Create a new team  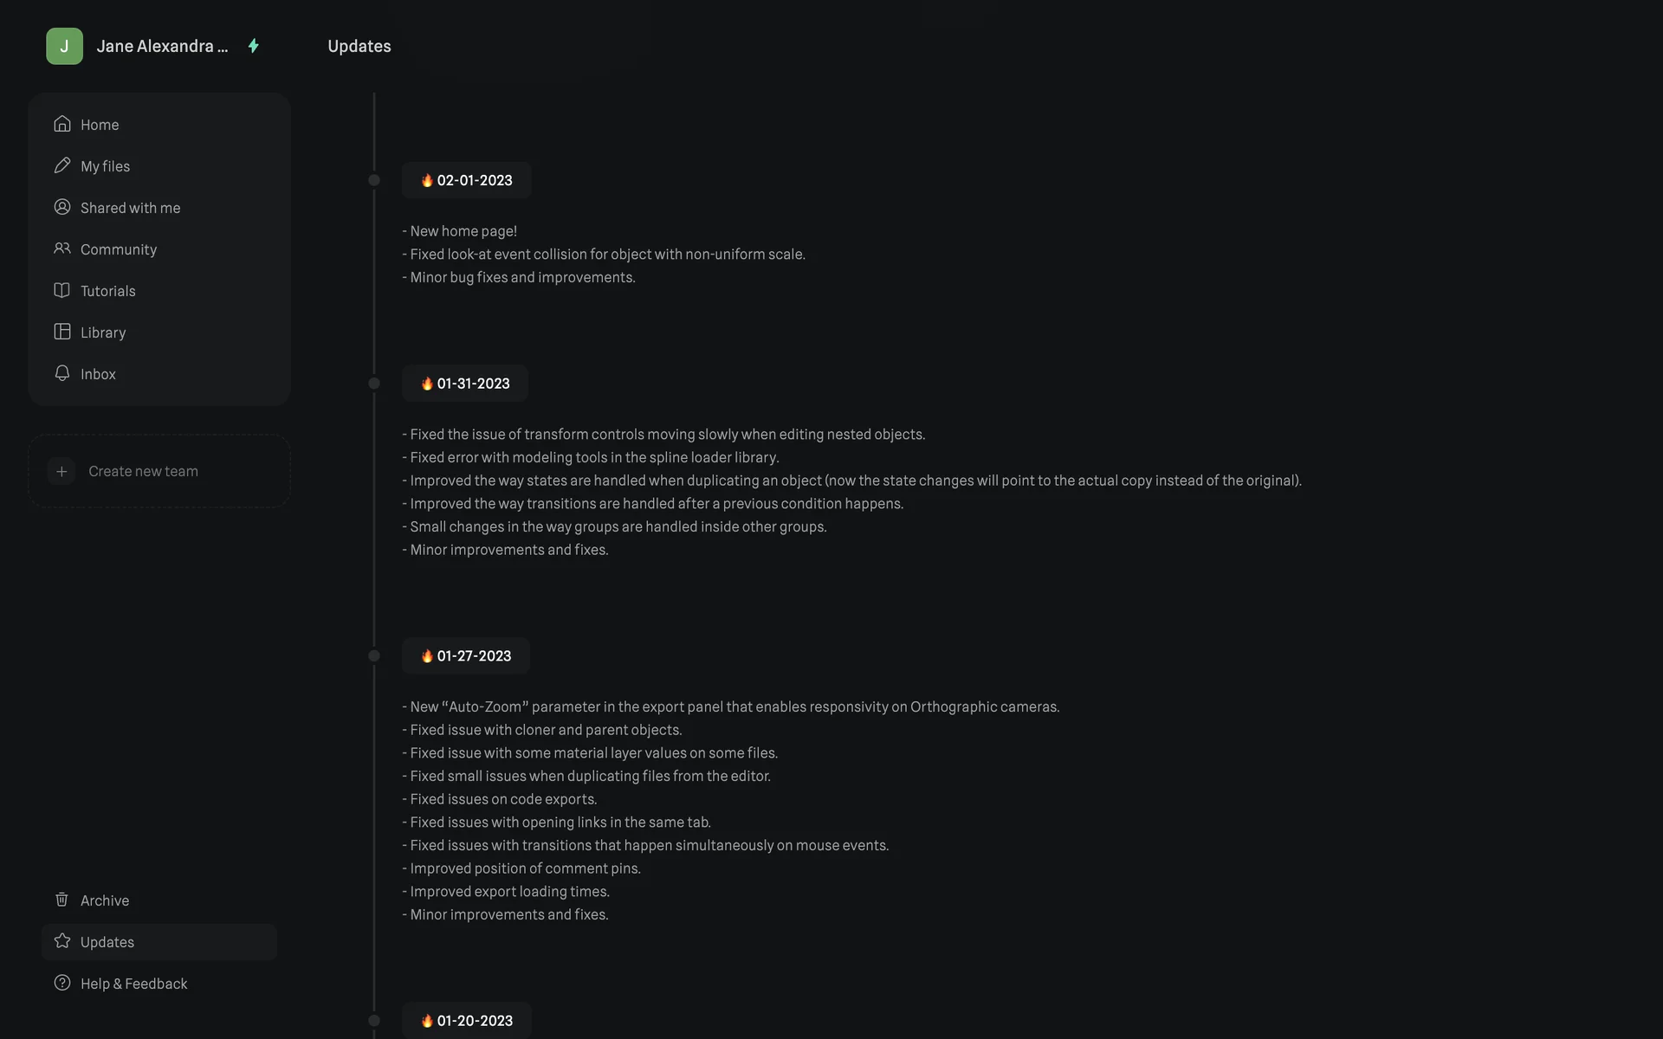[143, 471]
